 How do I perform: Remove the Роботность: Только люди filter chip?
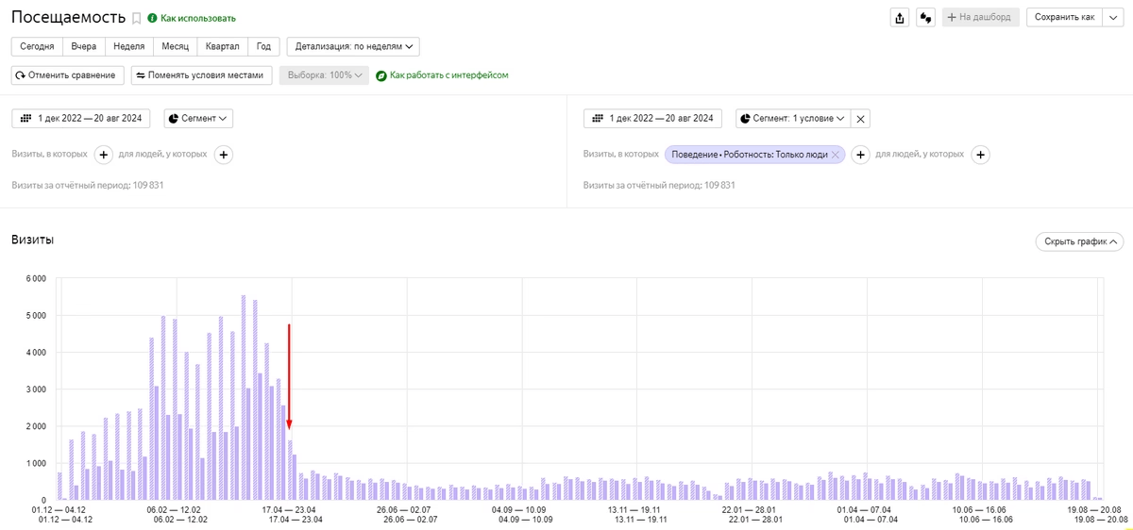point(836,155)
